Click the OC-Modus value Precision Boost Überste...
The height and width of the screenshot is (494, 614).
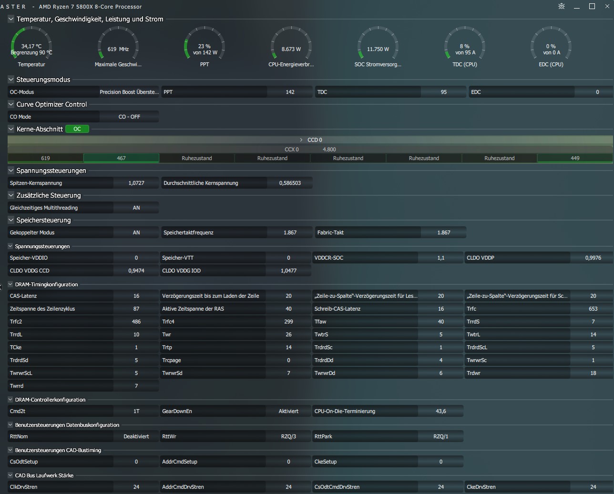(x=129, y=92)
